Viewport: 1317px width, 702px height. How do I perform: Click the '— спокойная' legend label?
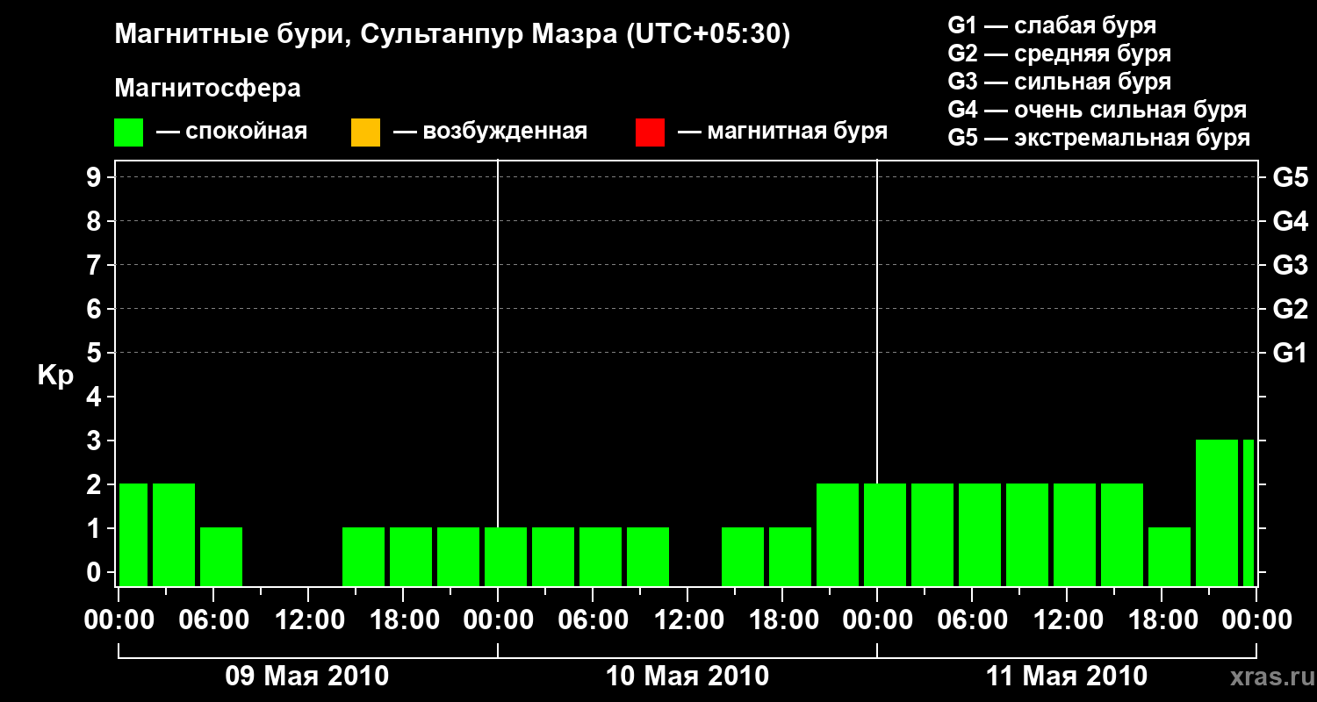pyautogui.click(x=232, y=133)
